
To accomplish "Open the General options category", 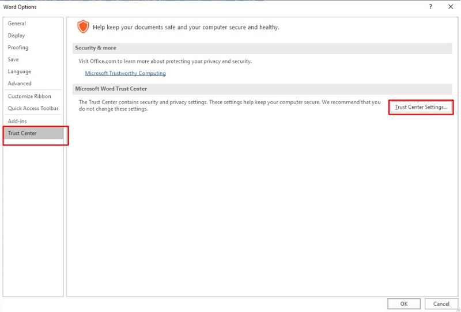I will tap(17, 24).
